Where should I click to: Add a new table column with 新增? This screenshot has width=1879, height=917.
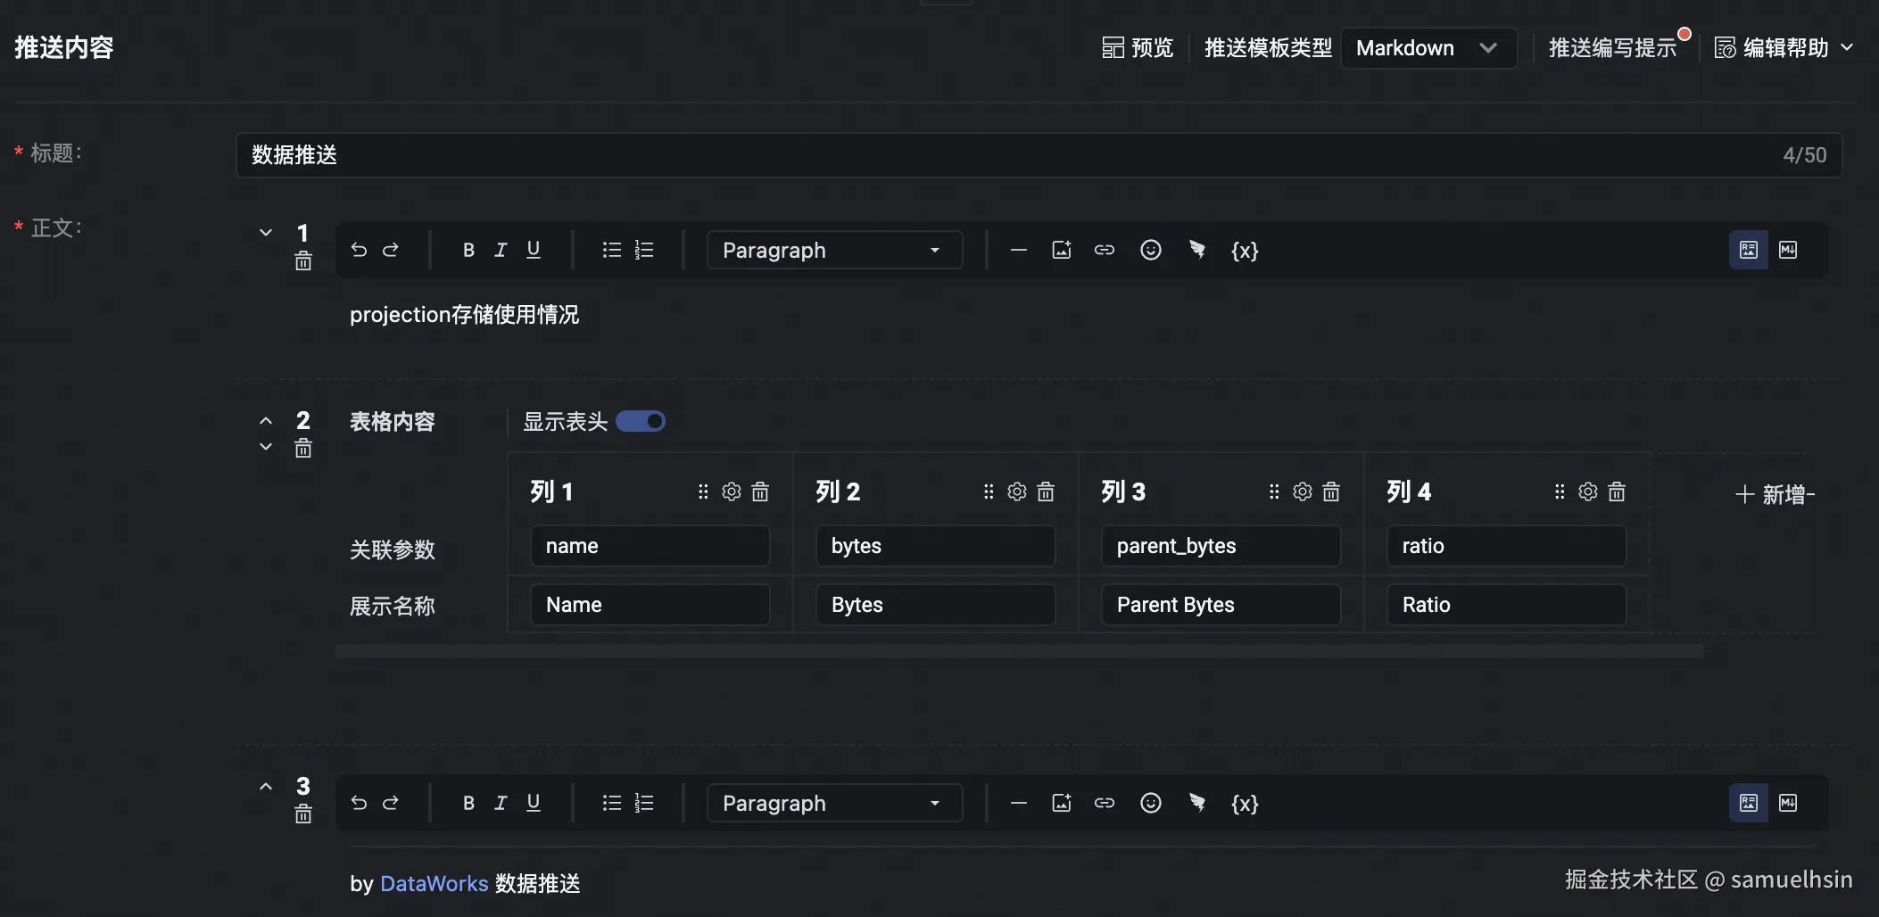click(x=1775, y=494)
